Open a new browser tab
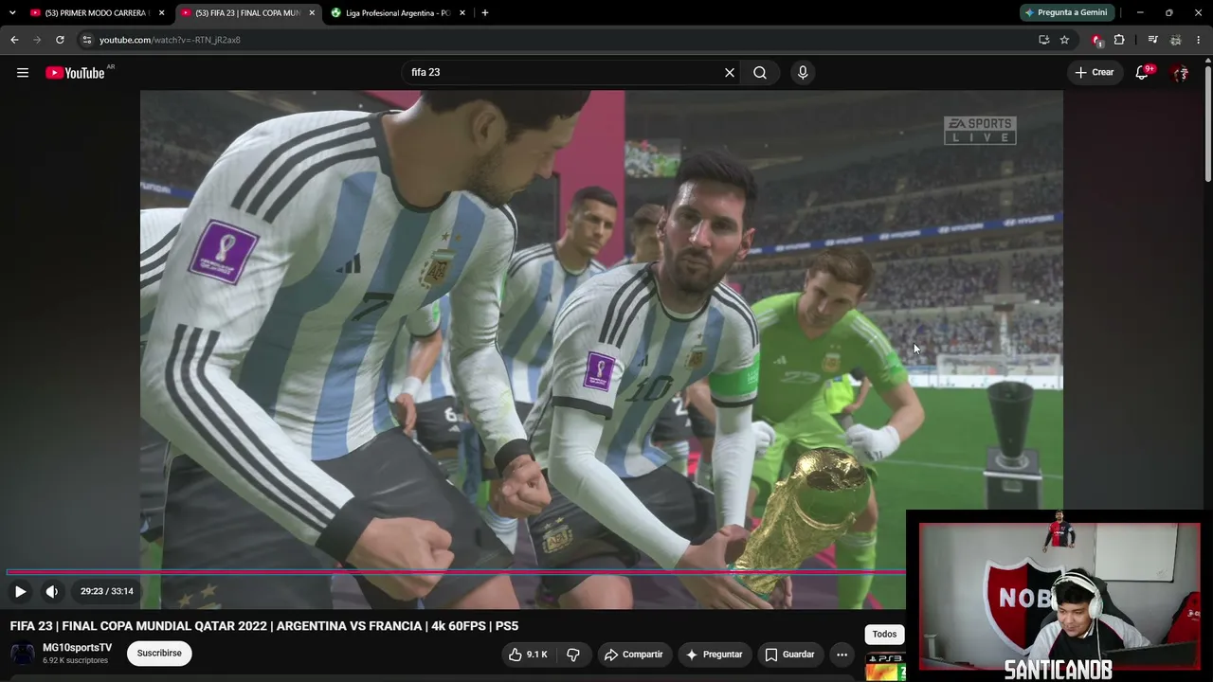The height and width of the screenshot is (682, 1213). (x=485, y=13)
